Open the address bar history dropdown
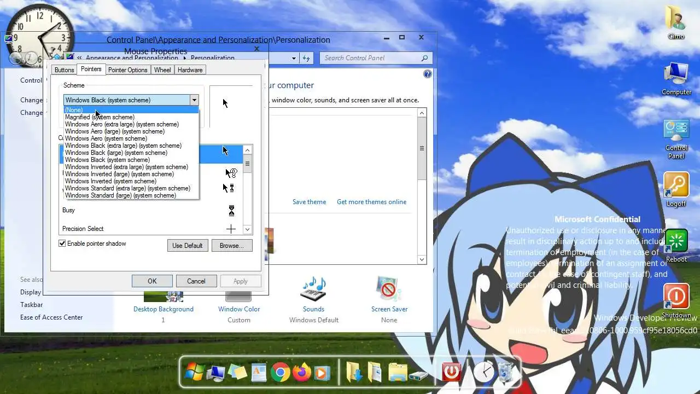This screenshot has height=394, width=700. (294, 58)
